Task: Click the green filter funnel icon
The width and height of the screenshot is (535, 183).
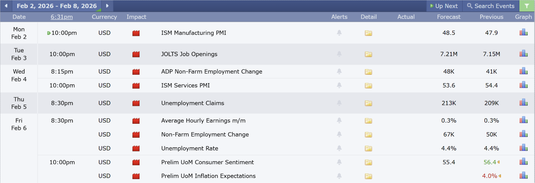Action: [x=527, y=6]
